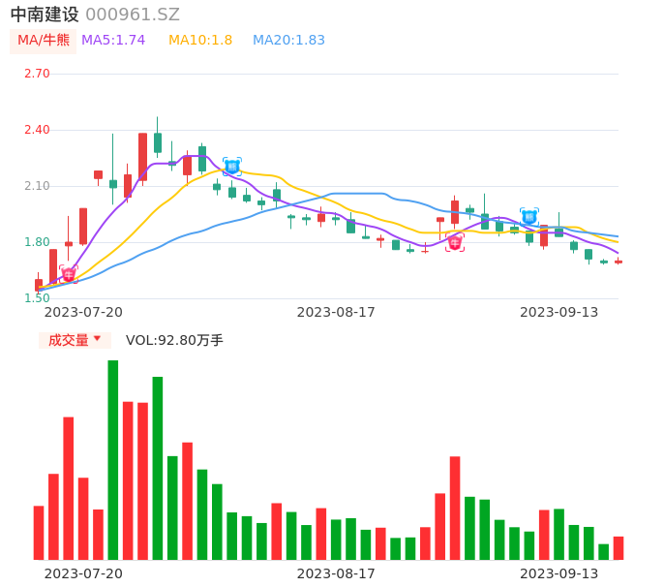Open the 成交量 indicator dropdown
This screenshot has height=587, width=664.
point(75,340)
